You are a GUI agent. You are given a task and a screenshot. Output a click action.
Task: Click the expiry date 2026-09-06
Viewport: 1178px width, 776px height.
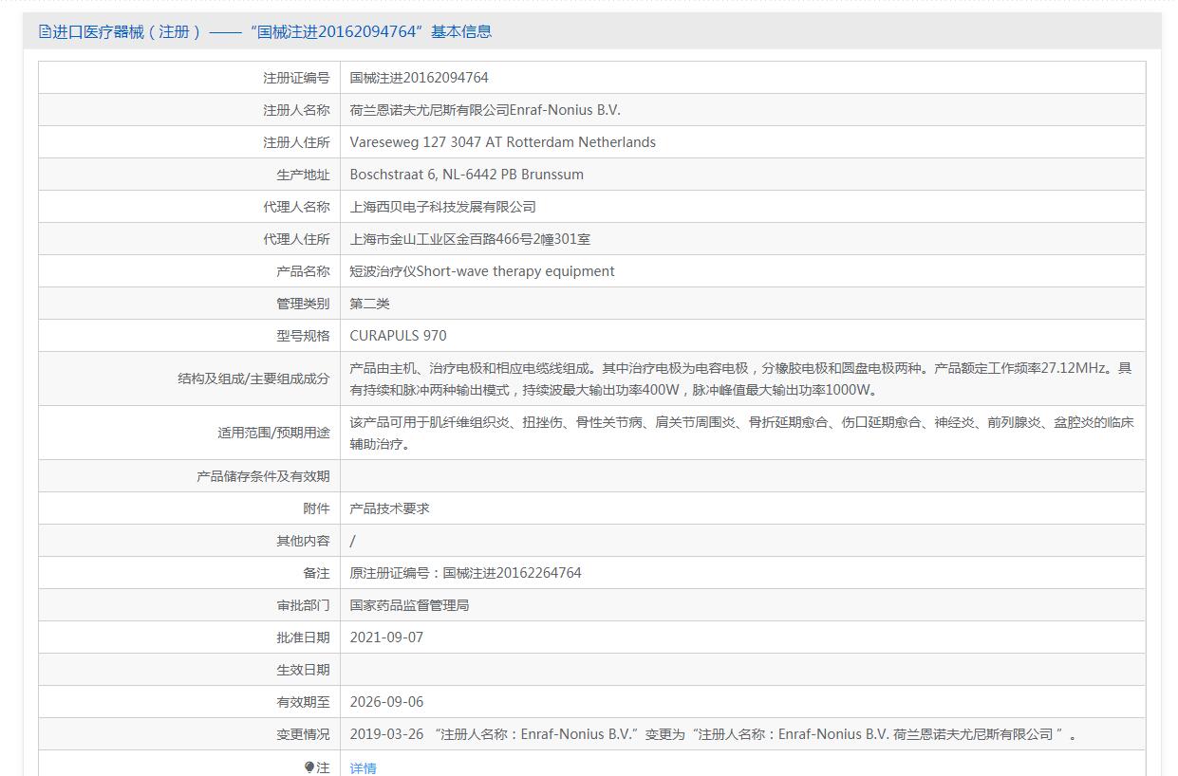click(x=386, y=702)
